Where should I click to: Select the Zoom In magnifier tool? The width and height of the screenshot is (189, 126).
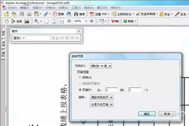[37, 21]
